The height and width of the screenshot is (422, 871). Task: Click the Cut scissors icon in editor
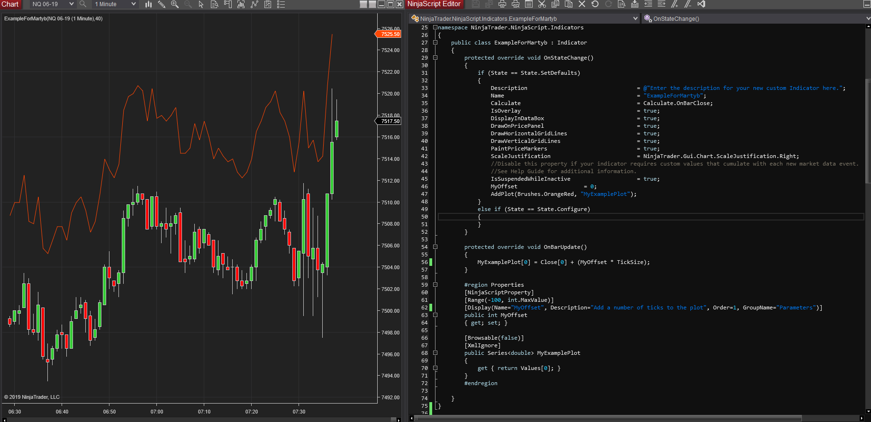(542, 4)
